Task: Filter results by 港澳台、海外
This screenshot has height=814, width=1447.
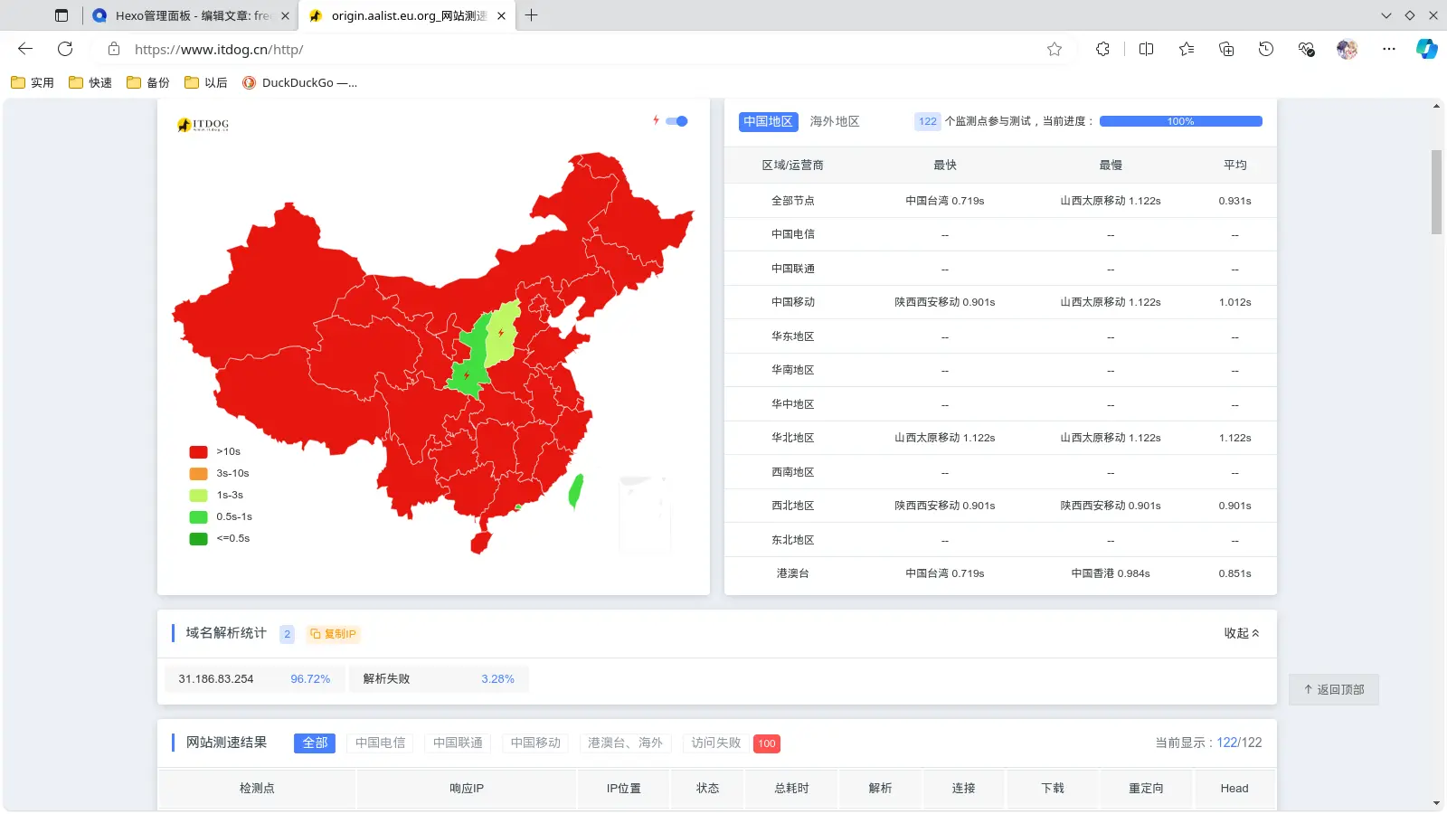Action: (x=625, y=743)
